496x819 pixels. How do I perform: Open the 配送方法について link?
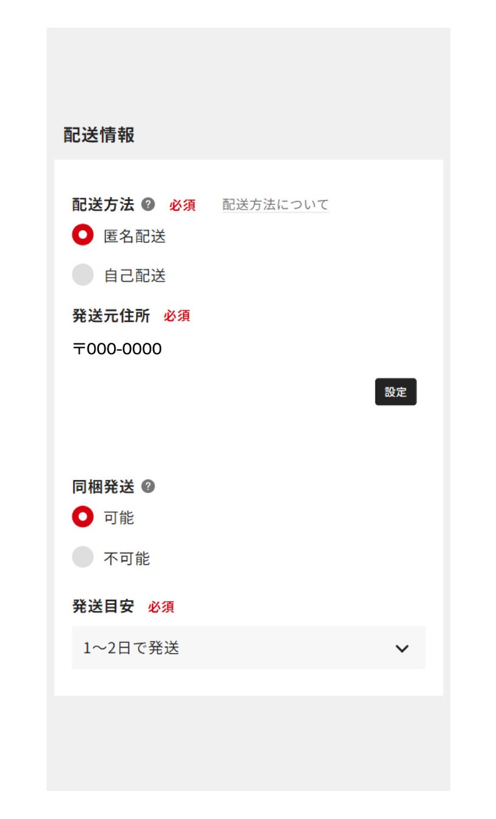tap(276, 204)
